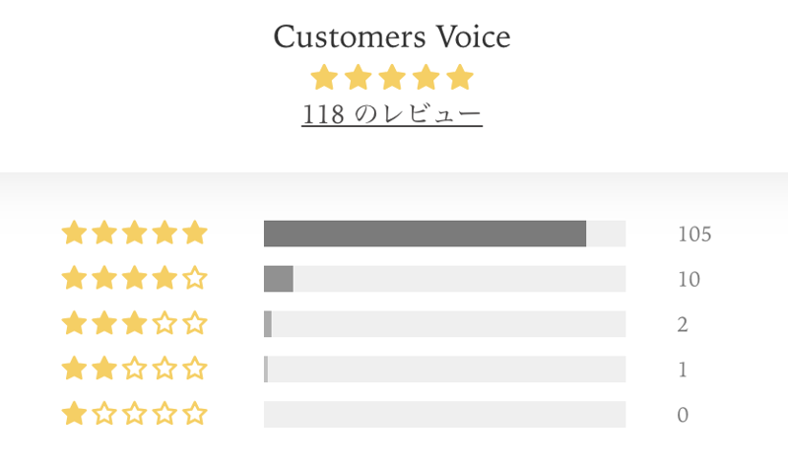788x471 pixels.
Task: Click the empty fifth star in four-star row
Action: click(x=195, y=278)
